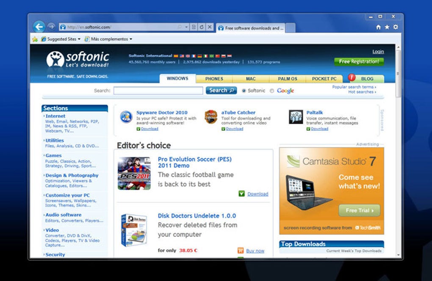The image size is (432, 281).
Task: Click into the Softonic search input field
Action: [x=158, y=91]
